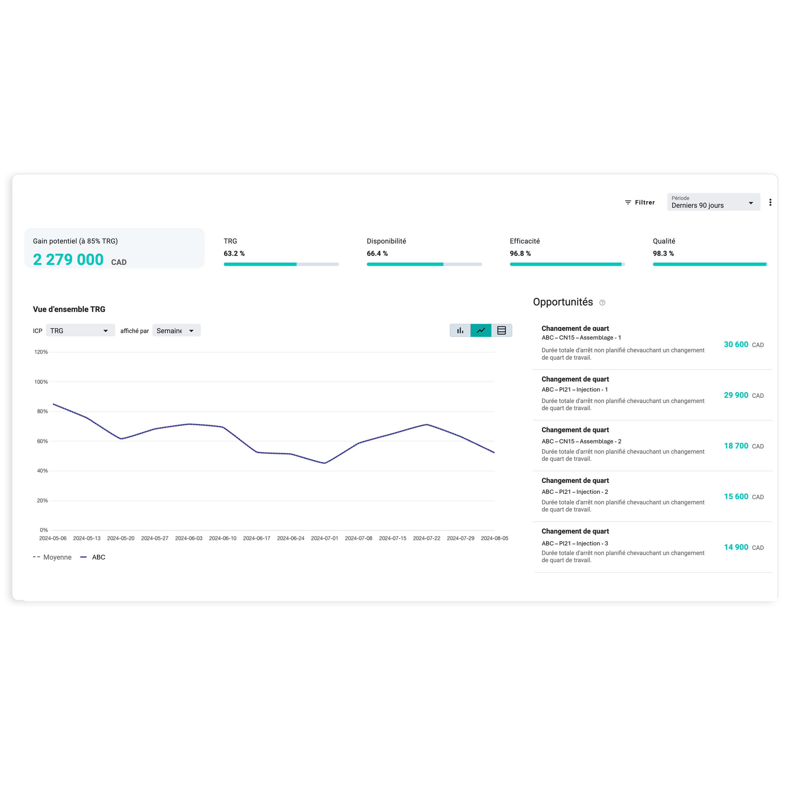This screenshot has height=793, width=793.
Task: Click the 29 900 CAD amount
Action: (x=743, y=395)
